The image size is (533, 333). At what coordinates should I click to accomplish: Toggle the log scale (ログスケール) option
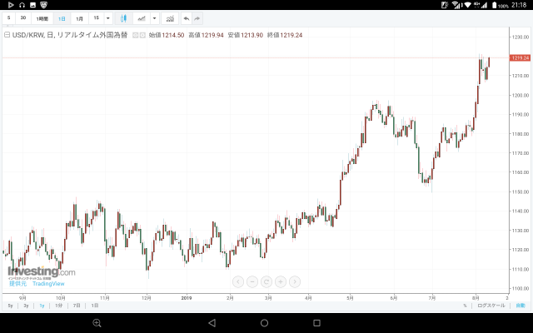[x=489, y=306]
